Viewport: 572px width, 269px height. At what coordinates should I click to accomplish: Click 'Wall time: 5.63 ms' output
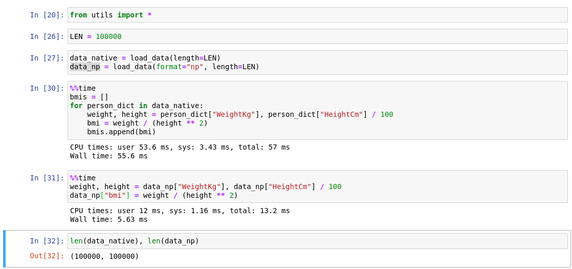pos(108,220)
